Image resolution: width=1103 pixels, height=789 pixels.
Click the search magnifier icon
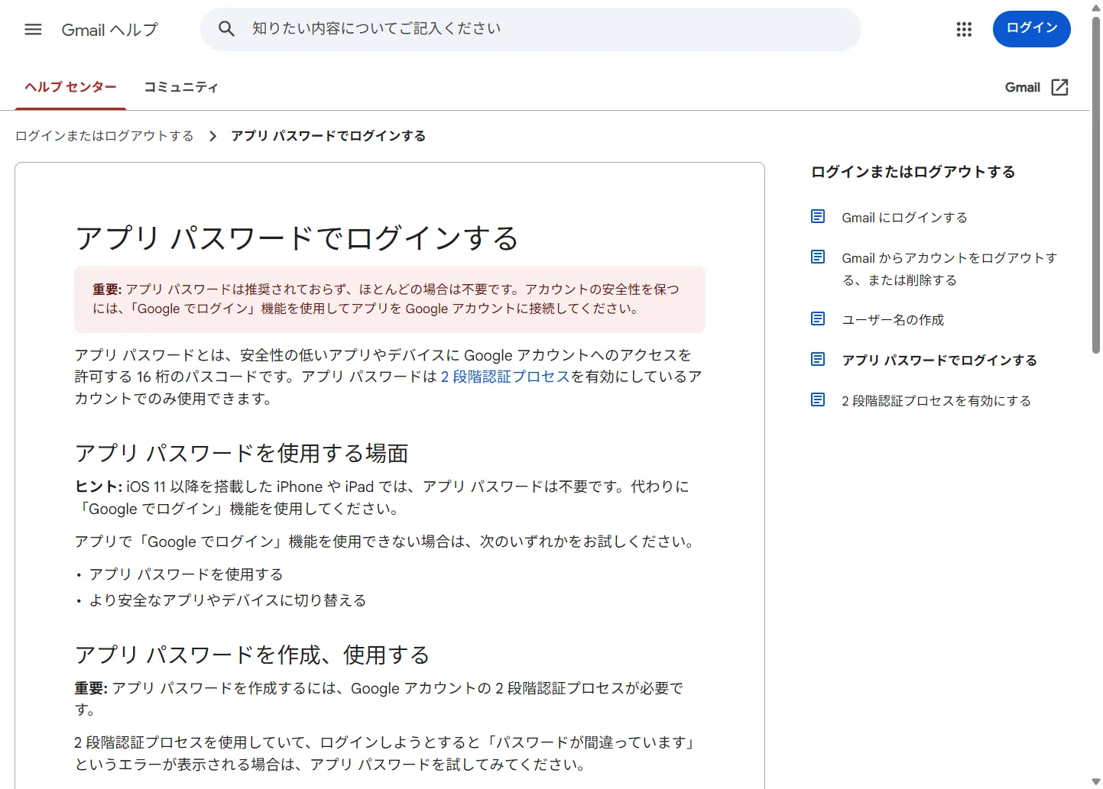(226, 29)
